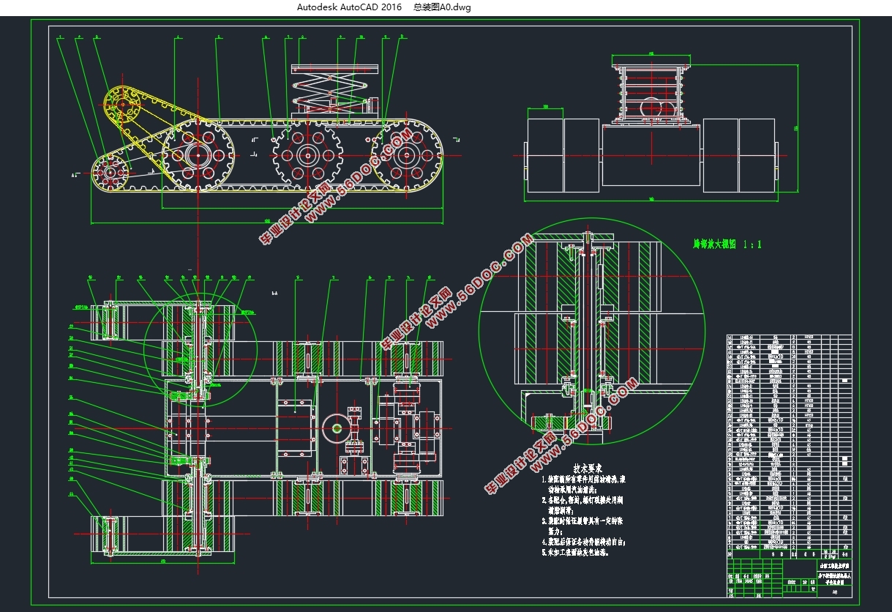The image size is (892, 612).
Task: Click the title block at bottom right
Action: tap(790, 575)
